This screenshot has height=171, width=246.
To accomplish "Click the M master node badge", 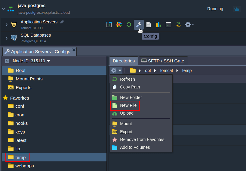I will [7, 61].
